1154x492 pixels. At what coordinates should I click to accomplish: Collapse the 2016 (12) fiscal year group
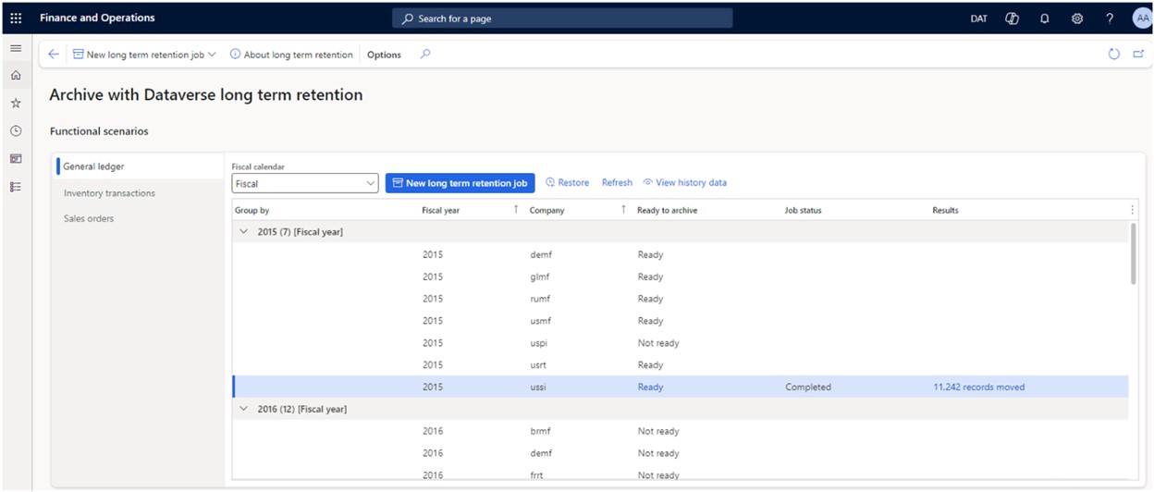click(x=244, y=409)
